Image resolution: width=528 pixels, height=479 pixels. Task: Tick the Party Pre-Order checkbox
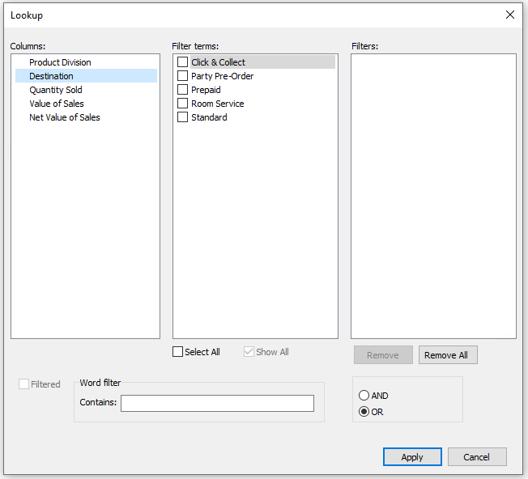click(x=183, y=76)
